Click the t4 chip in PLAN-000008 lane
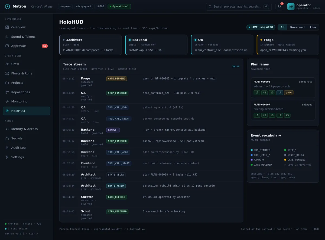The image size is (325, 240). [280, 93]
